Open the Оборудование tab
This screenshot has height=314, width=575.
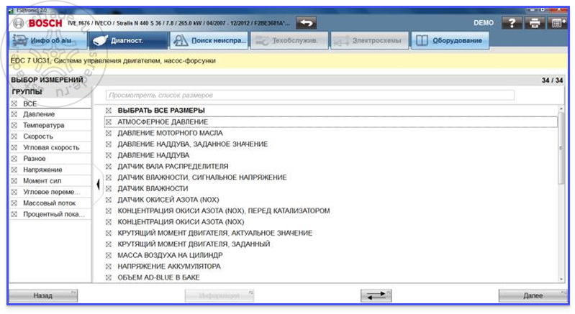(450, 40)
